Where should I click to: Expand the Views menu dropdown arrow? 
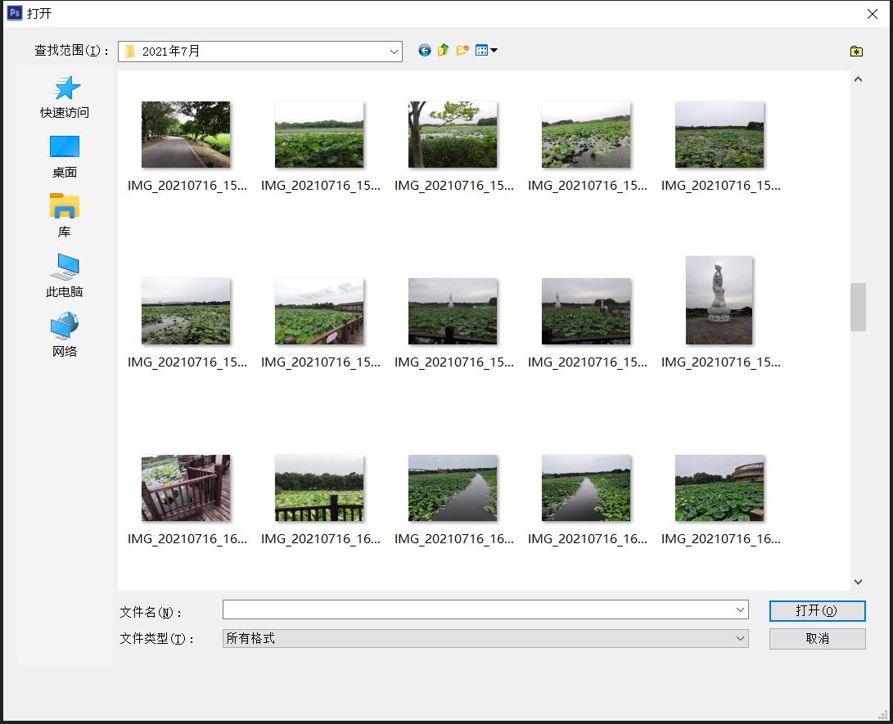(493, 50)
